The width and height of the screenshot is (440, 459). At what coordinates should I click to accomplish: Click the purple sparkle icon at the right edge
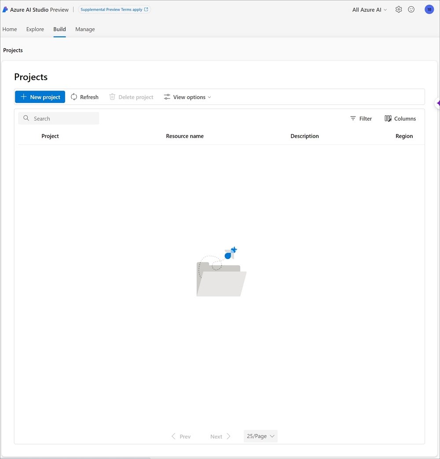pos(438,103)
